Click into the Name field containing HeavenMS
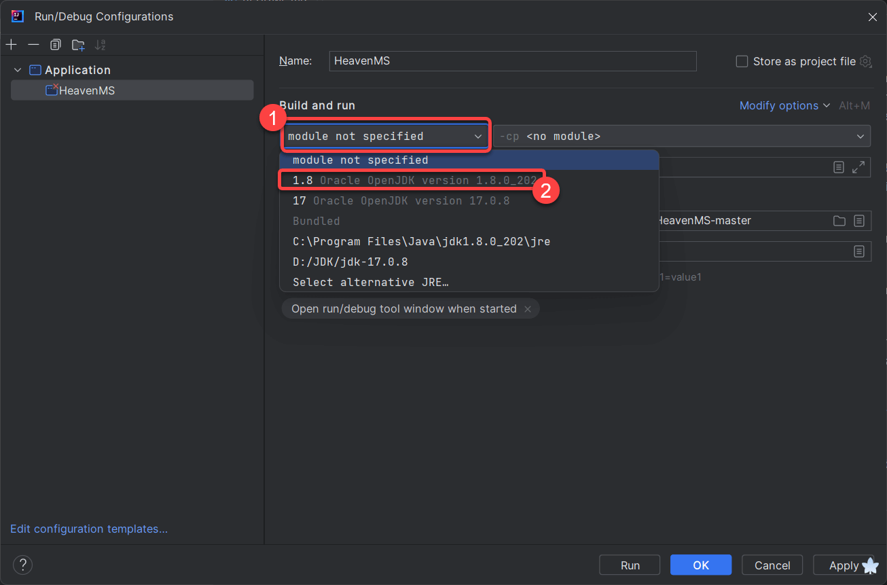Screen dimensions: 887x585 point(513,61)
